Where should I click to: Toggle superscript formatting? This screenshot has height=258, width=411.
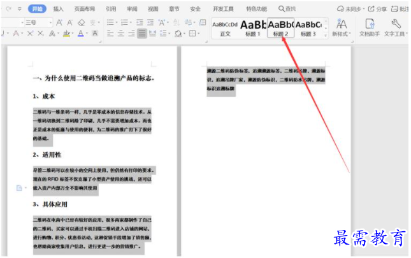point(31,34)
